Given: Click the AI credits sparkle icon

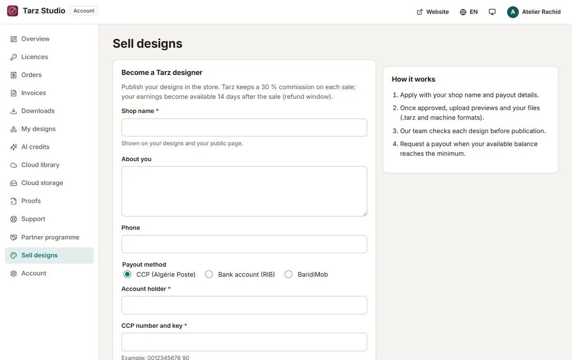Looking at the screenshot, I should 13,147.
